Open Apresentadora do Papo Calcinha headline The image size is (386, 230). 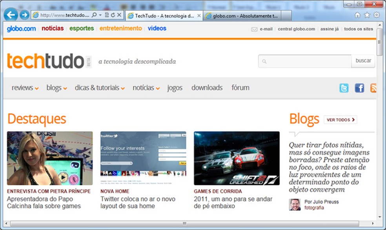44,203
